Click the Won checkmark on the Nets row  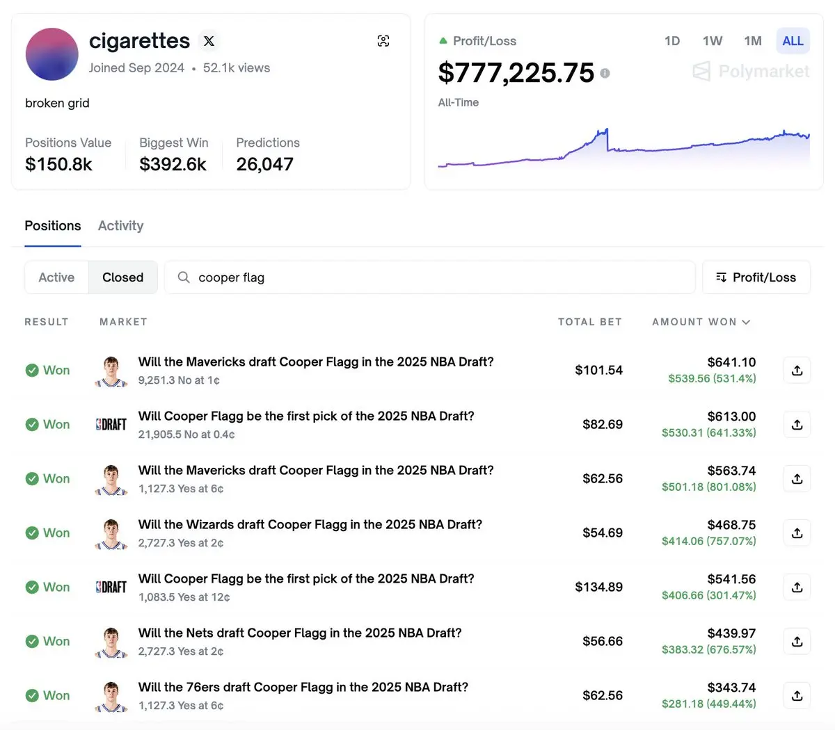(32, 642)
